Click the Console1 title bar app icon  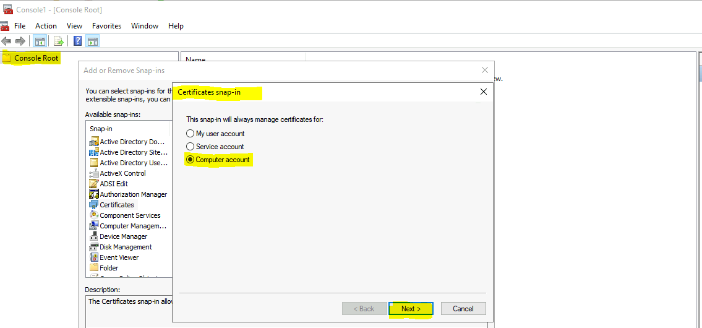7,9
